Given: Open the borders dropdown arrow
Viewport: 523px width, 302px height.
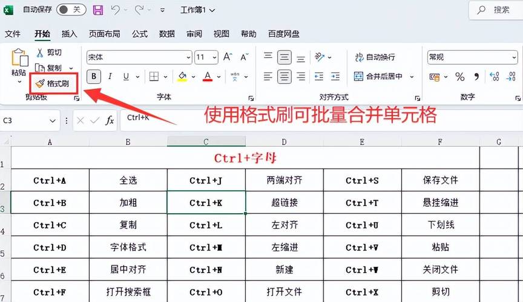Looking at the screenshot, I should (x=165, y=77).
